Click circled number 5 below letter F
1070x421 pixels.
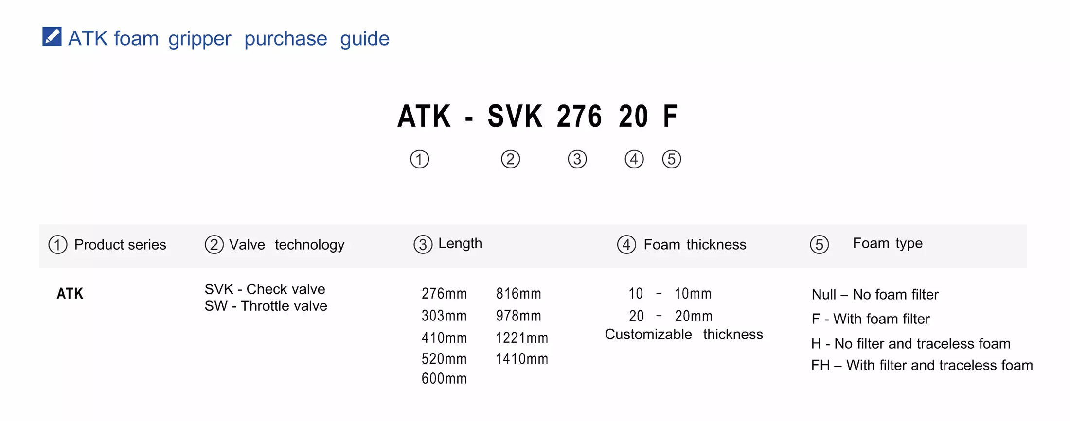672,159
